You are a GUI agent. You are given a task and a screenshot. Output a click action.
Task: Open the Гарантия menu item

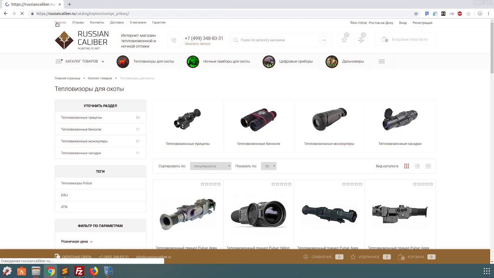pos(159,22)
